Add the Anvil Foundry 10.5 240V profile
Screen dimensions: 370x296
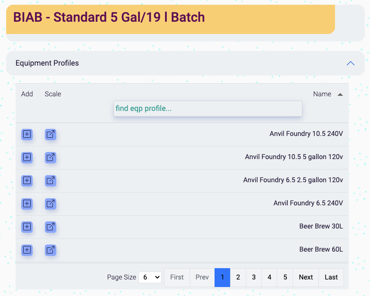tap(27, 135)
